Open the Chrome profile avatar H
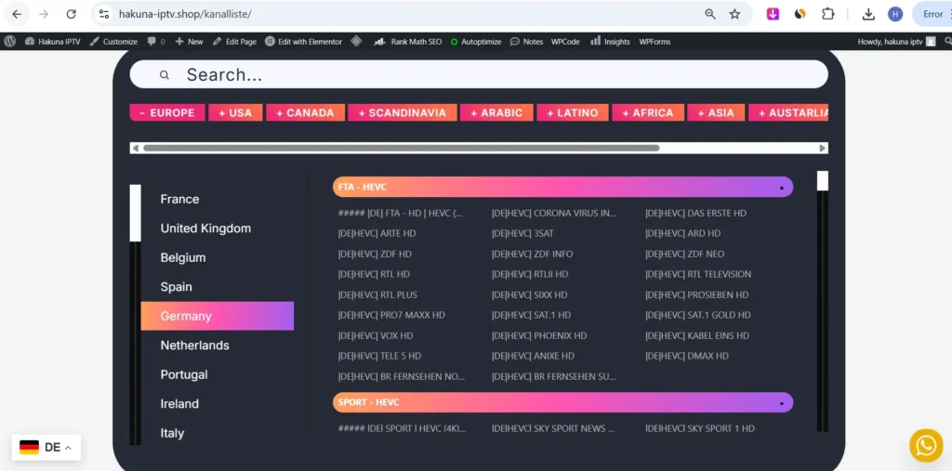This screenshot has width=952, height=471. coord(895,14)
